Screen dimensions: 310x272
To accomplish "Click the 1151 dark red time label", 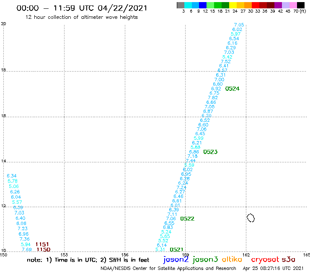I will tap(42, 244).
